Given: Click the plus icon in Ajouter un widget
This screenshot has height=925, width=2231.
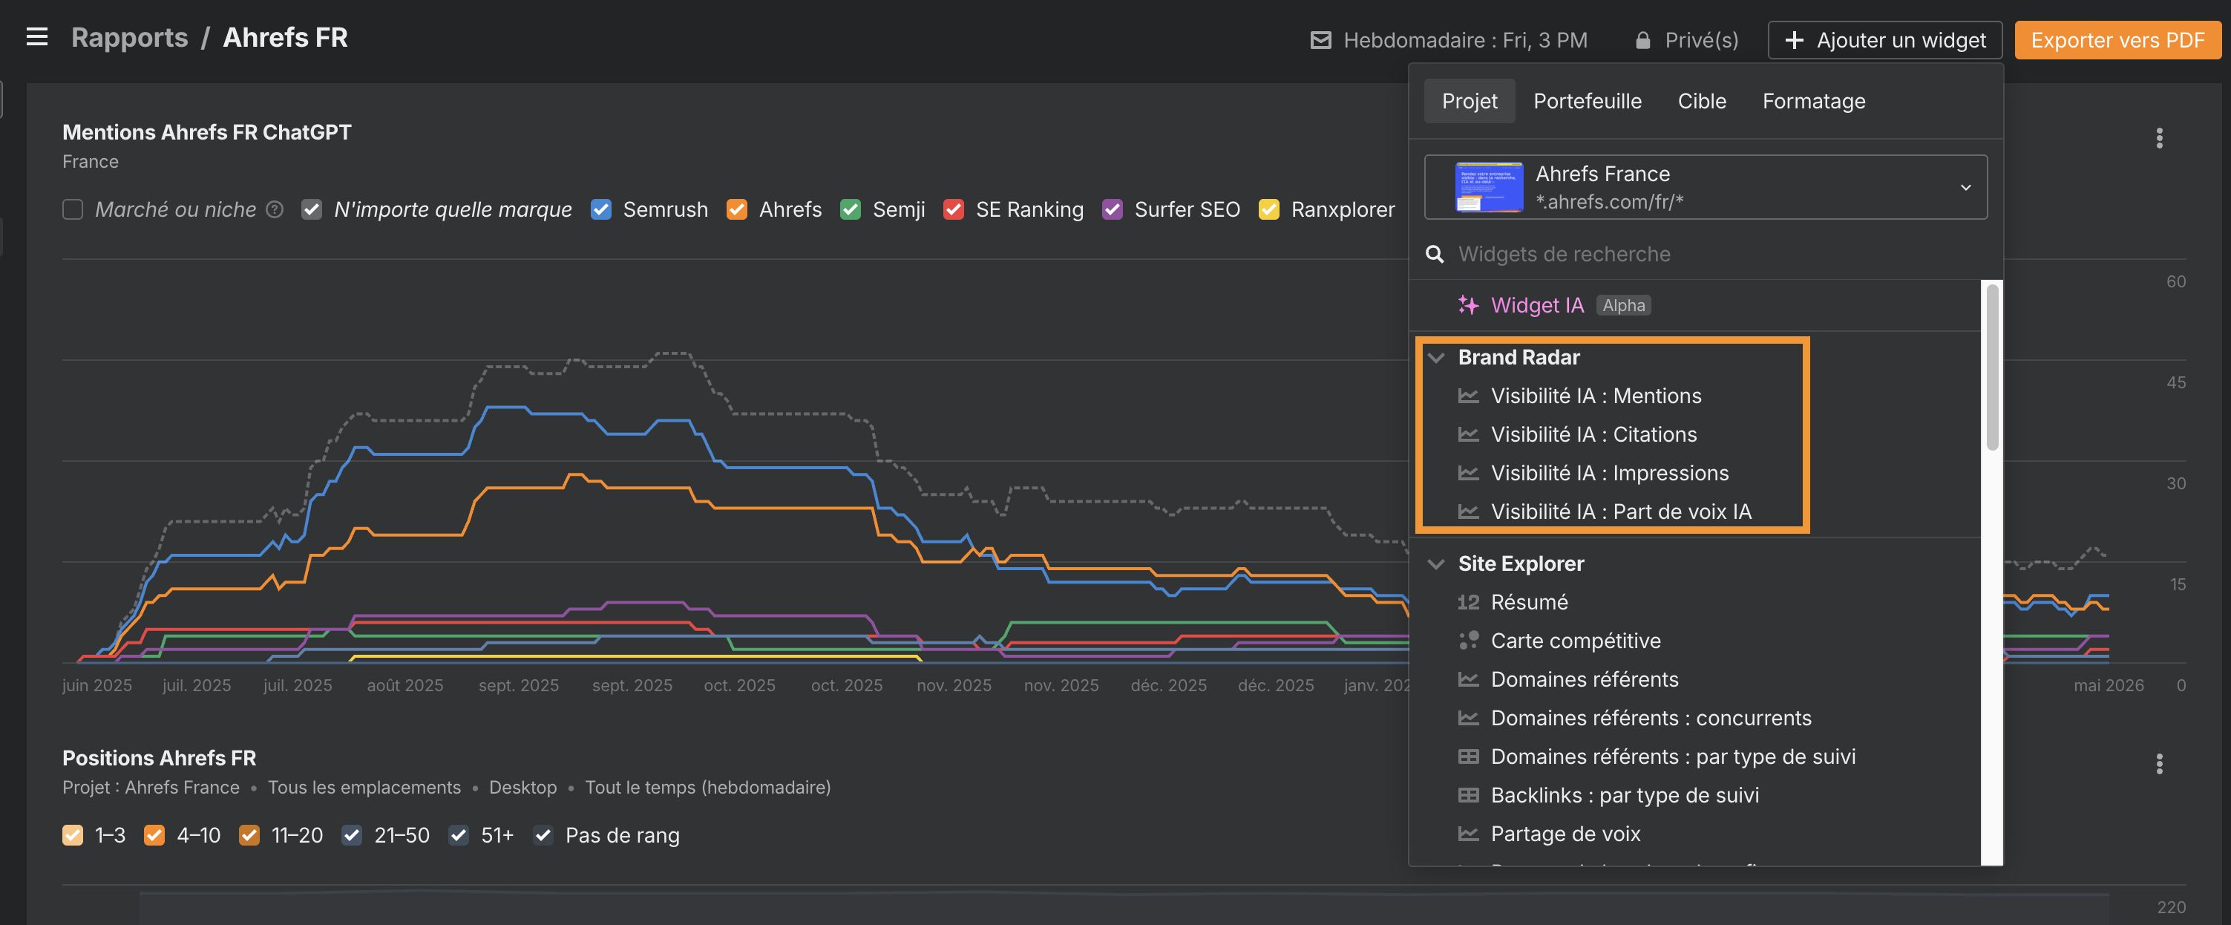Looking at the screenshot, I should click(x=1795, y=40).
